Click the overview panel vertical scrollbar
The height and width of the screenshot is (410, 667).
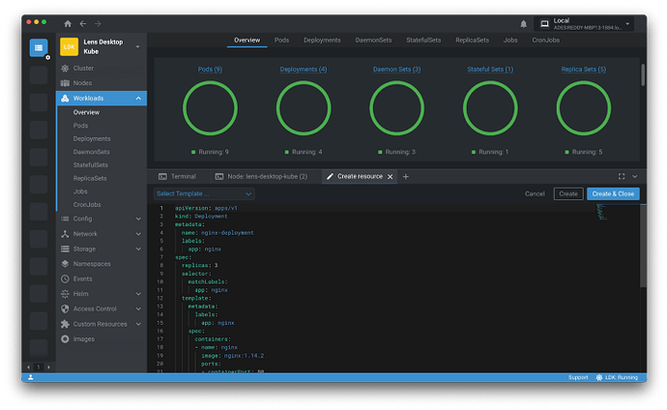(642, 75)
